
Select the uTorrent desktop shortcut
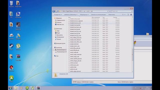click(x=18, y=47)
